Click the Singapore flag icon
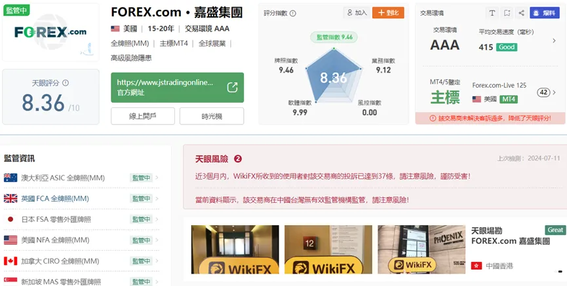The image size is (567, 286). (x=10, y=281)
